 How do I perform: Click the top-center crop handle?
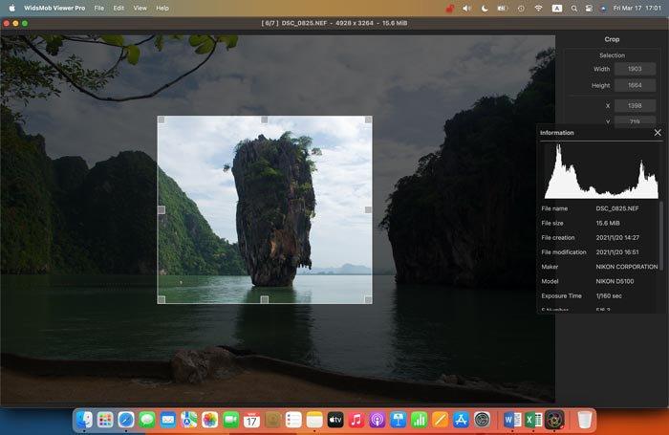265,120
